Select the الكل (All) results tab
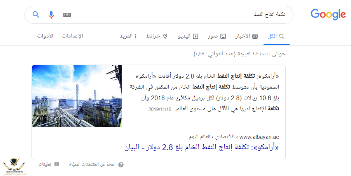Viewport: 351px width, 176px height. point(276,36)
